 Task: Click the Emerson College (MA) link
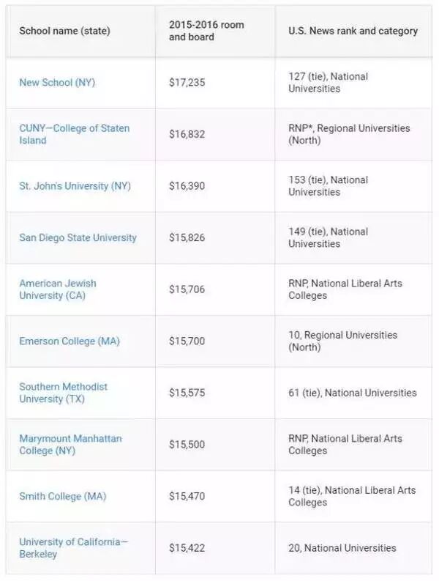70,341
